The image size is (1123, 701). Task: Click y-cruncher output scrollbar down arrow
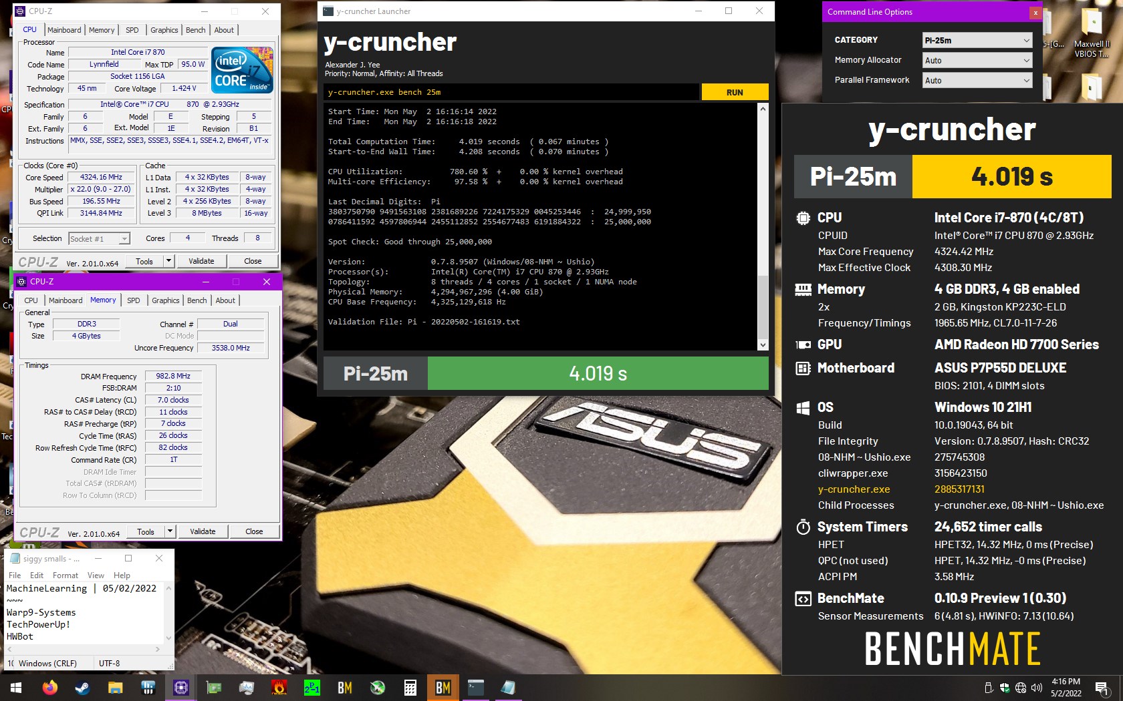763,344
